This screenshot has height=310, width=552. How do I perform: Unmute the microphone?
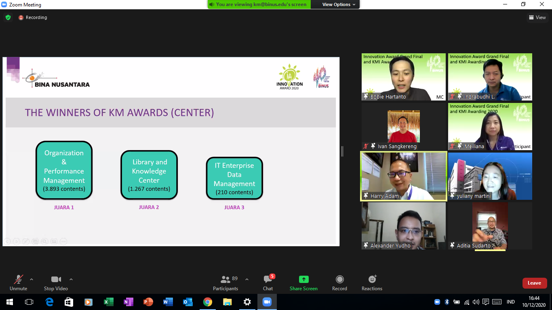coord(19,283)
